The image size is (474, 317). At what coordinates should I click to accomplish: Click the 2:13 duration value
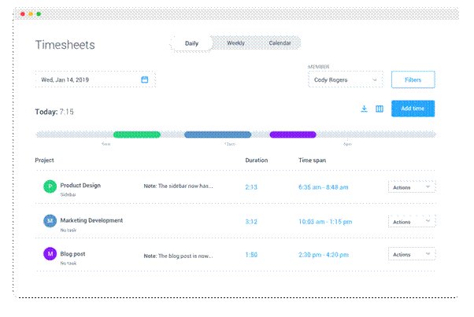[x=251, y=187]
